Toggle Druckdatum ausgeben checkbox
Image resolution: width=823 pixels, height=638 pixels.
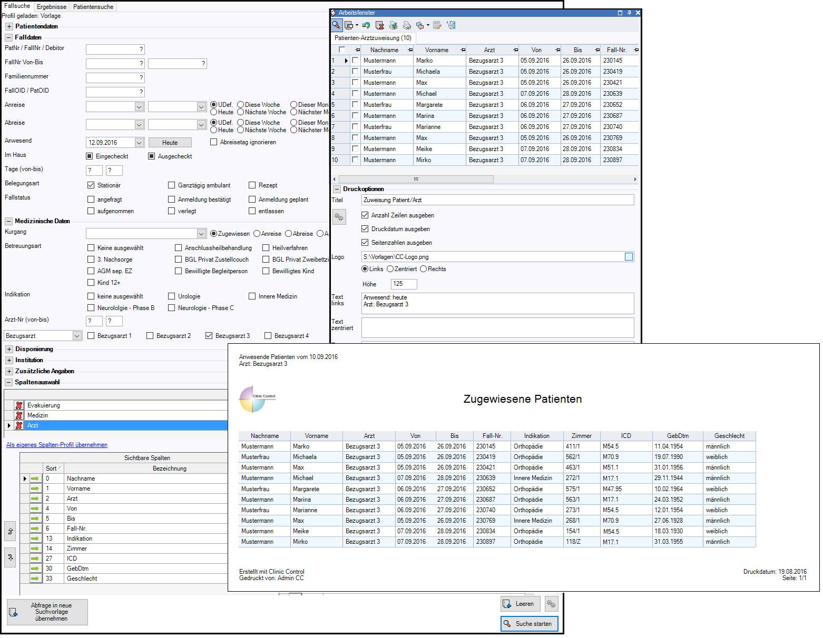365,229
